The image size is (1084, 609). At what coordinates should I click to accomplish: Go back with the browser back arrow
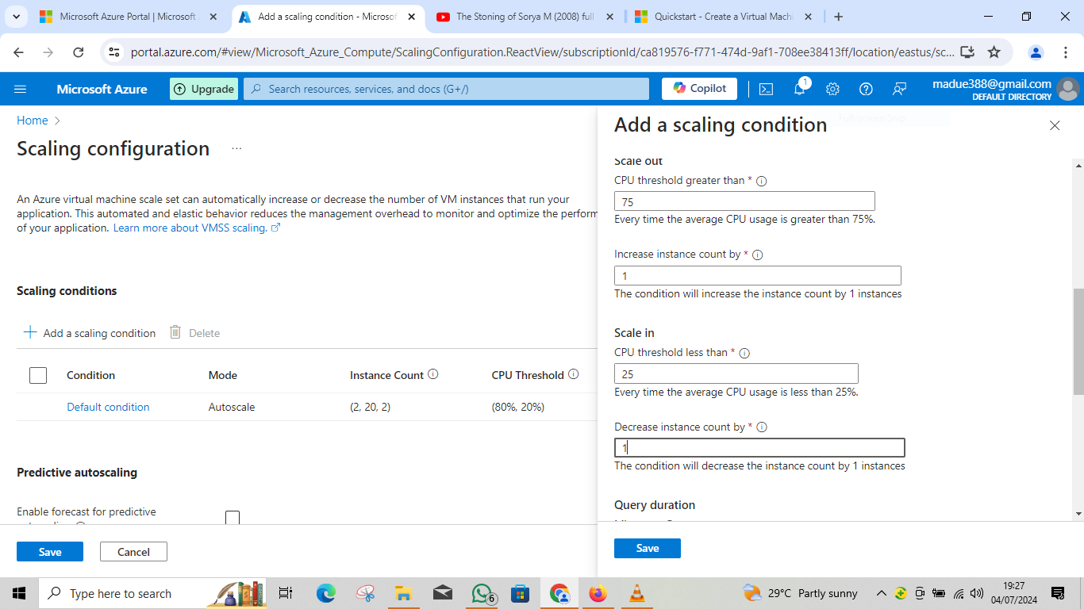[x=19, y=52]
